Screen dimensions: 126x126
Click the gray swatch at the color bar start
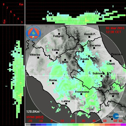(28, 125)
